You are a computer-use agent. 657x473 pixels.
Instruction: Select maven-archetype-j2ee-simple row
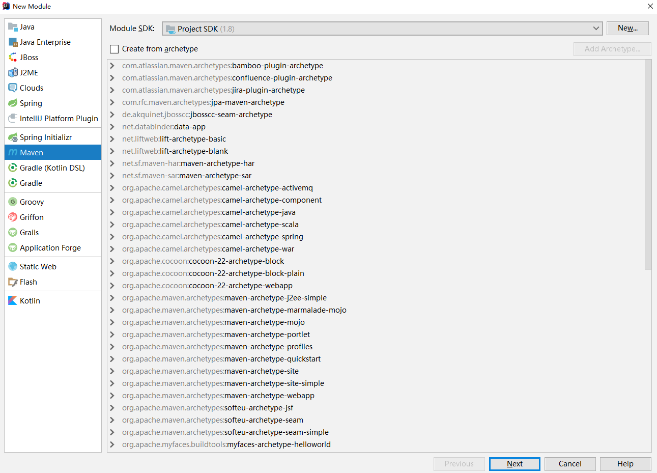pyautogui.click(x=376, y=298)
